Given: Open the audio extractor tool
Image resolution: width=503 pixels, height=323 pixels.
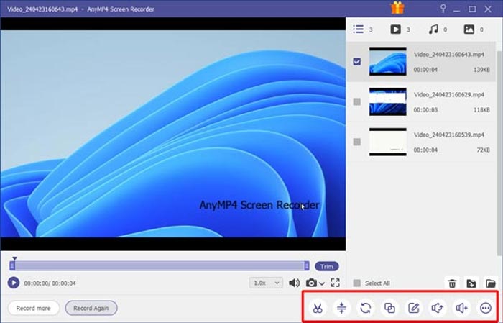Looking at the screenshot, I should [438, 308].
